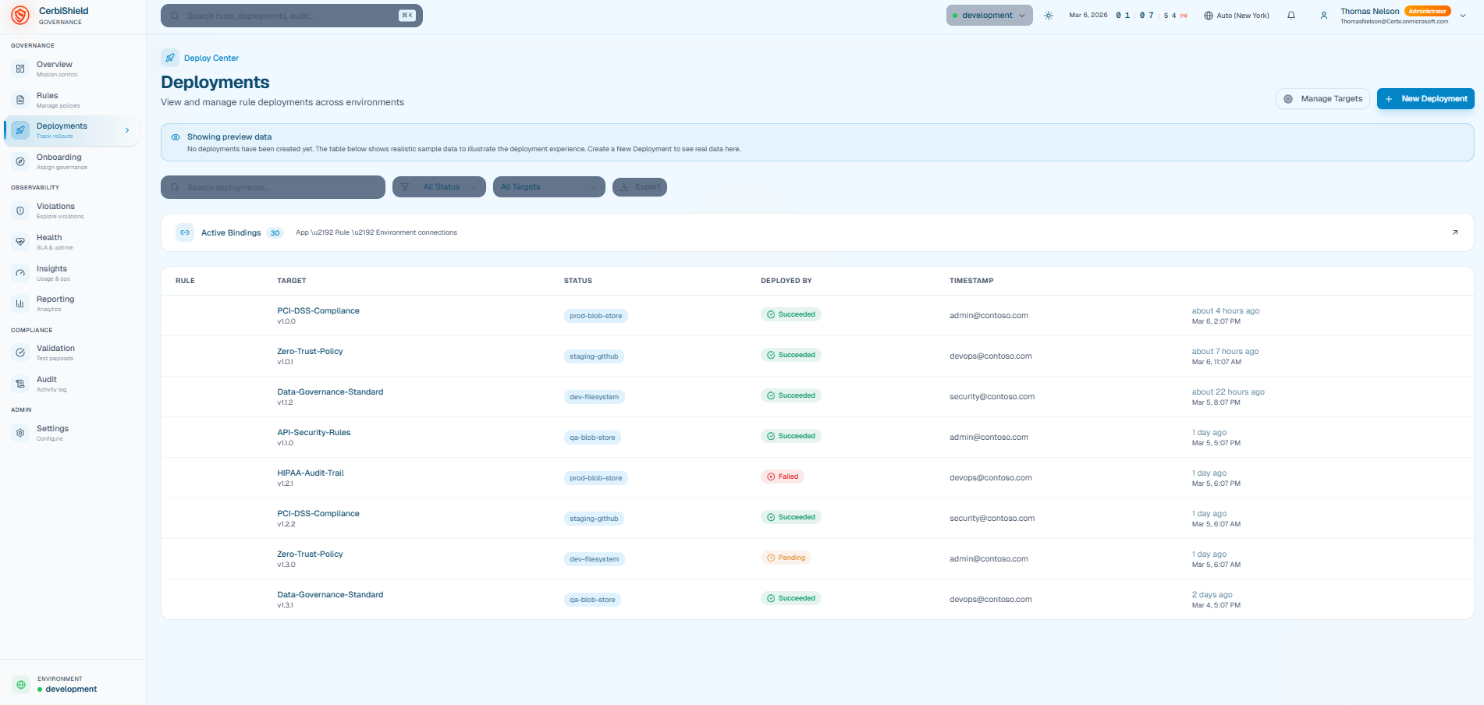Click the '2 days ago' timestamp
The image size is (1484, 705).
pyautogui.click(x=1212, y=594)
